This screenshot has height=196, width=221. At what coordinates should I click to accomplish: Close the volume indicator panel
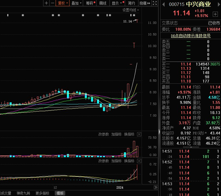139,134
